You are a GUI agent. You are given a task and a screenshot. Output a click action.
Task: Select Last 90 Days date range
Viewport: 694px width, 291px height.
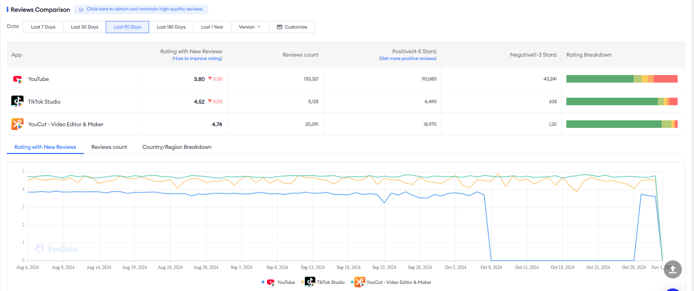tap(127, 27)
